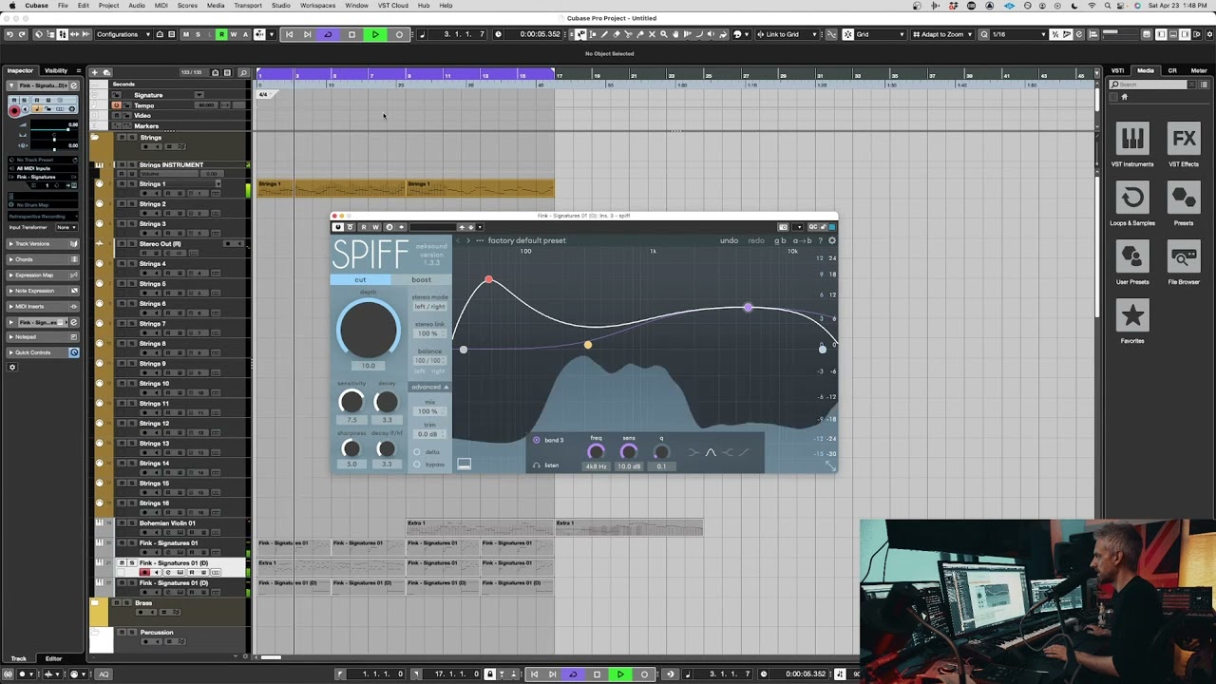Open SPIFF help question mark

821,240
